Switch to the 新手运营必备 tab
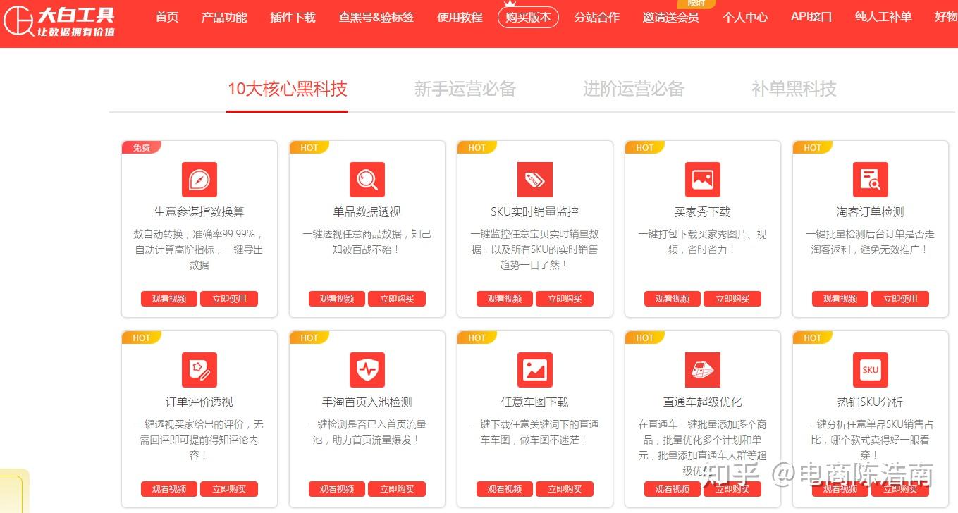Viewport: 958px width, 513px height. (465, 89)
